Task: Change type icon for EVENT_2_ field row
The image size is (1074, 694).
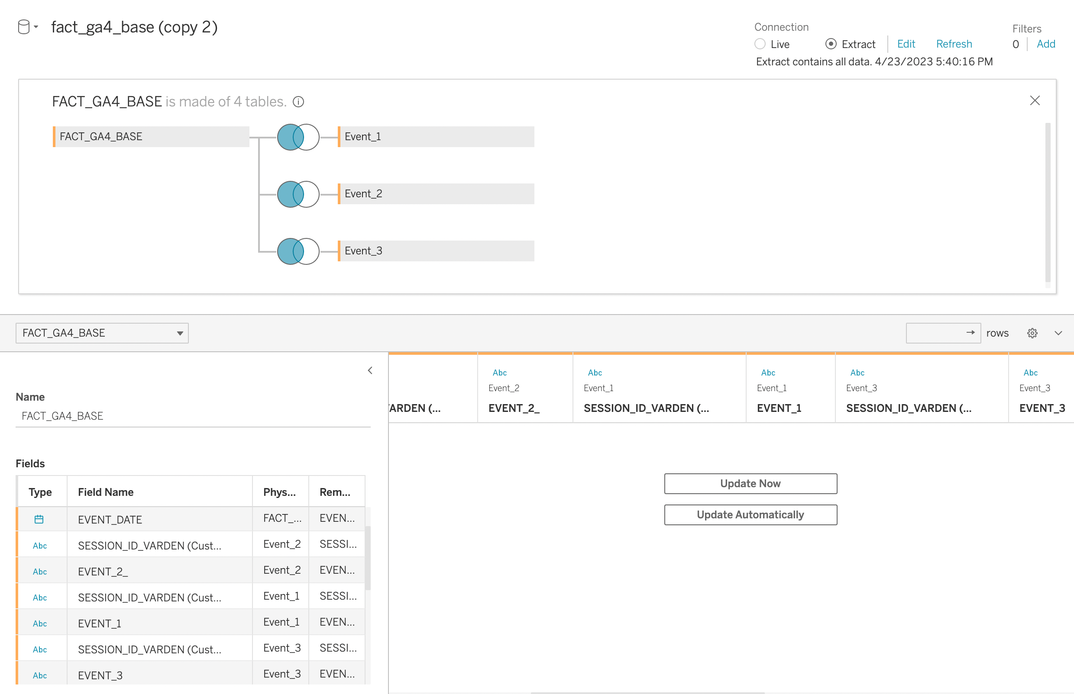Action: click(40, 572)
